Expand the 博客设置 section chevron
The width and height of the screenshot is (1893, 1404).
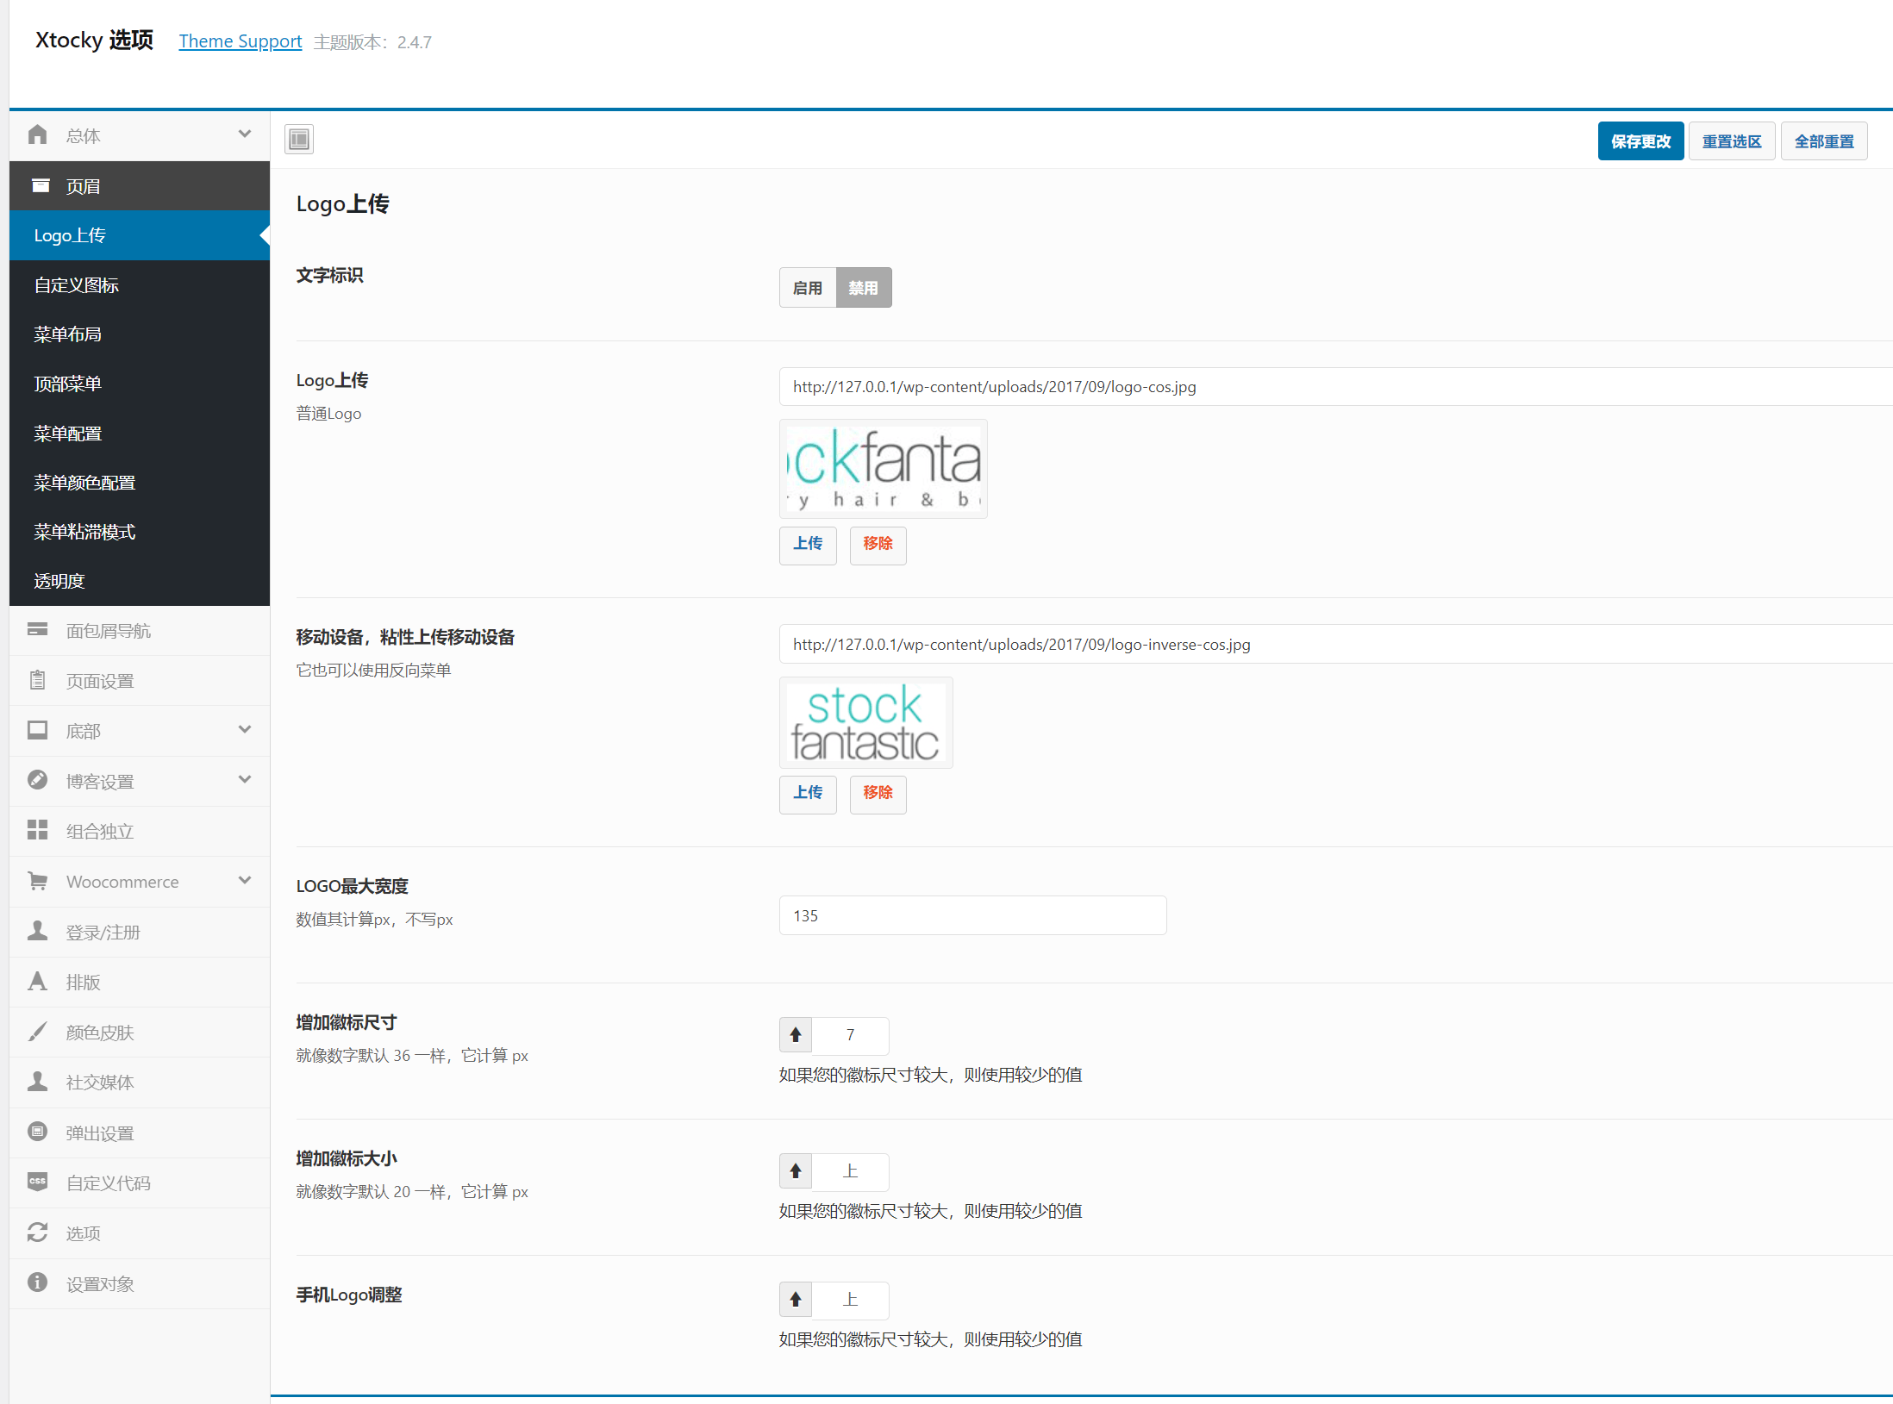pos(245,780)
